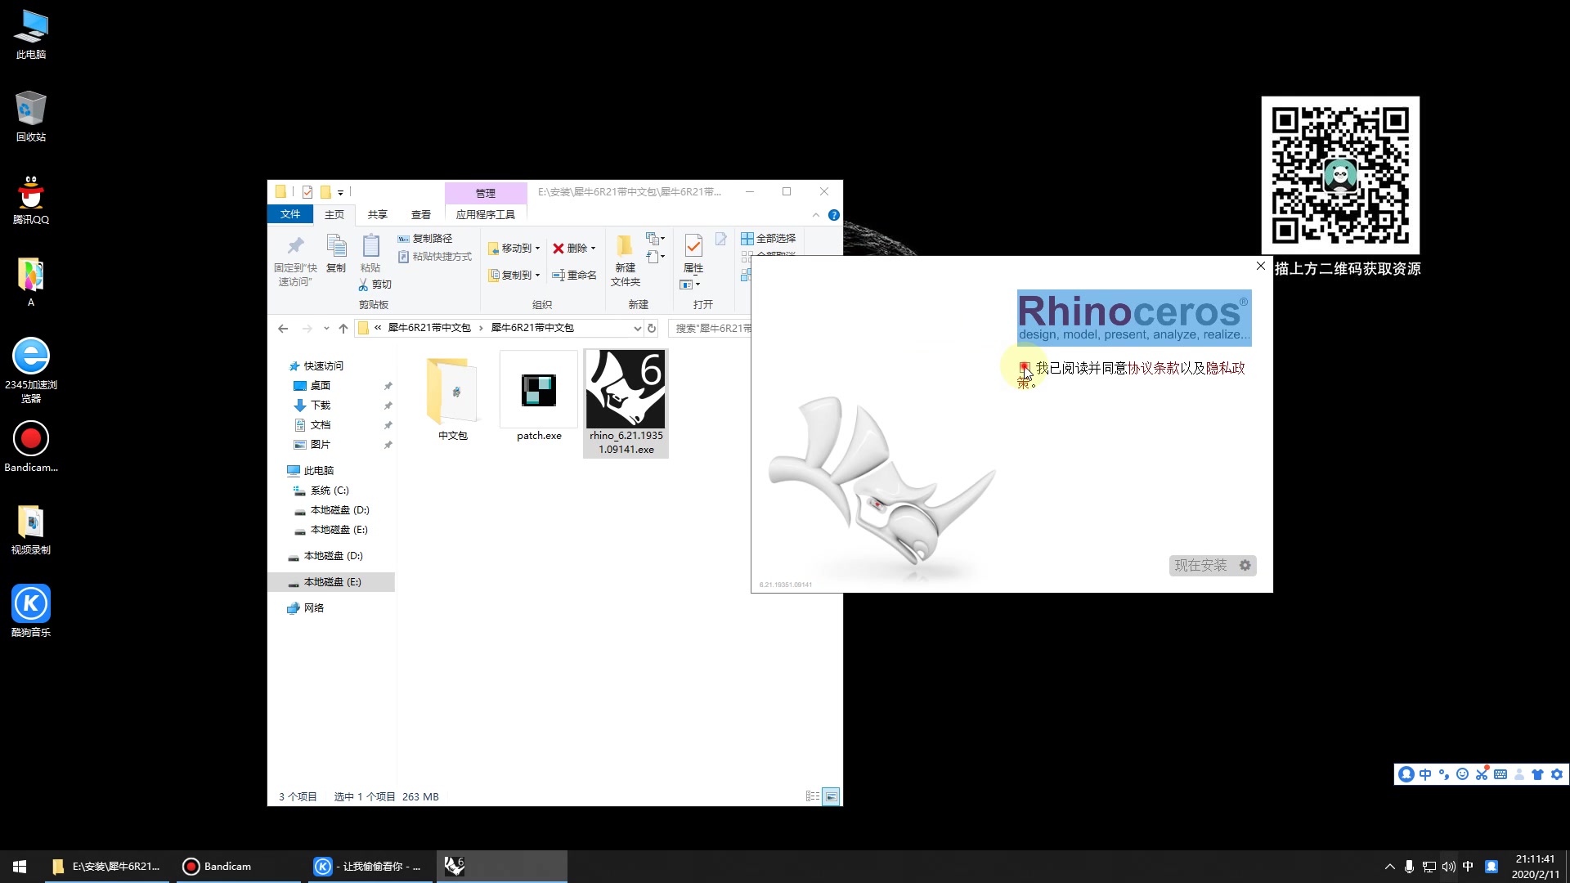
Task: Open the quick access toolbar customize dropdown
Action: 340,193
